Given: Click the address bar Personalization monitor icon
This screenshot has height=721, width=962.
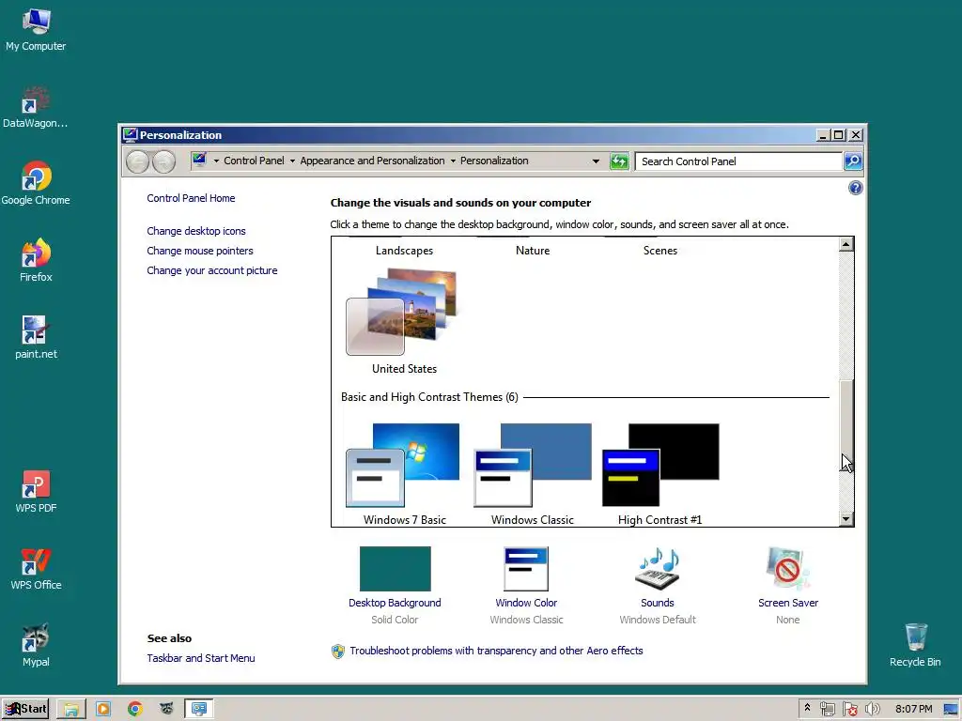Looking at the screenshot, I should point(199,161).
